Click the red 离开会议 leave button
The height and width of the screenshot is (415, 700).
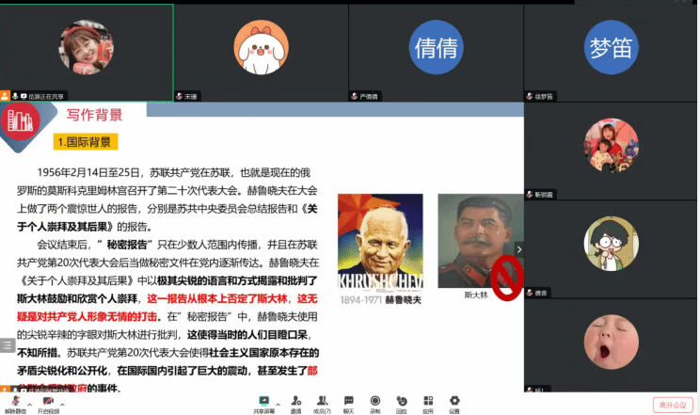672,405
